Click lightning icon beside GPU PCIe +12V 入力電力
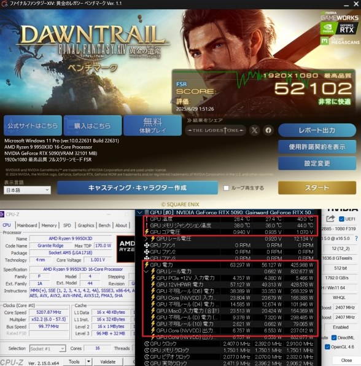The width and height of the screenshot is (361, 366). click(153, 278)
